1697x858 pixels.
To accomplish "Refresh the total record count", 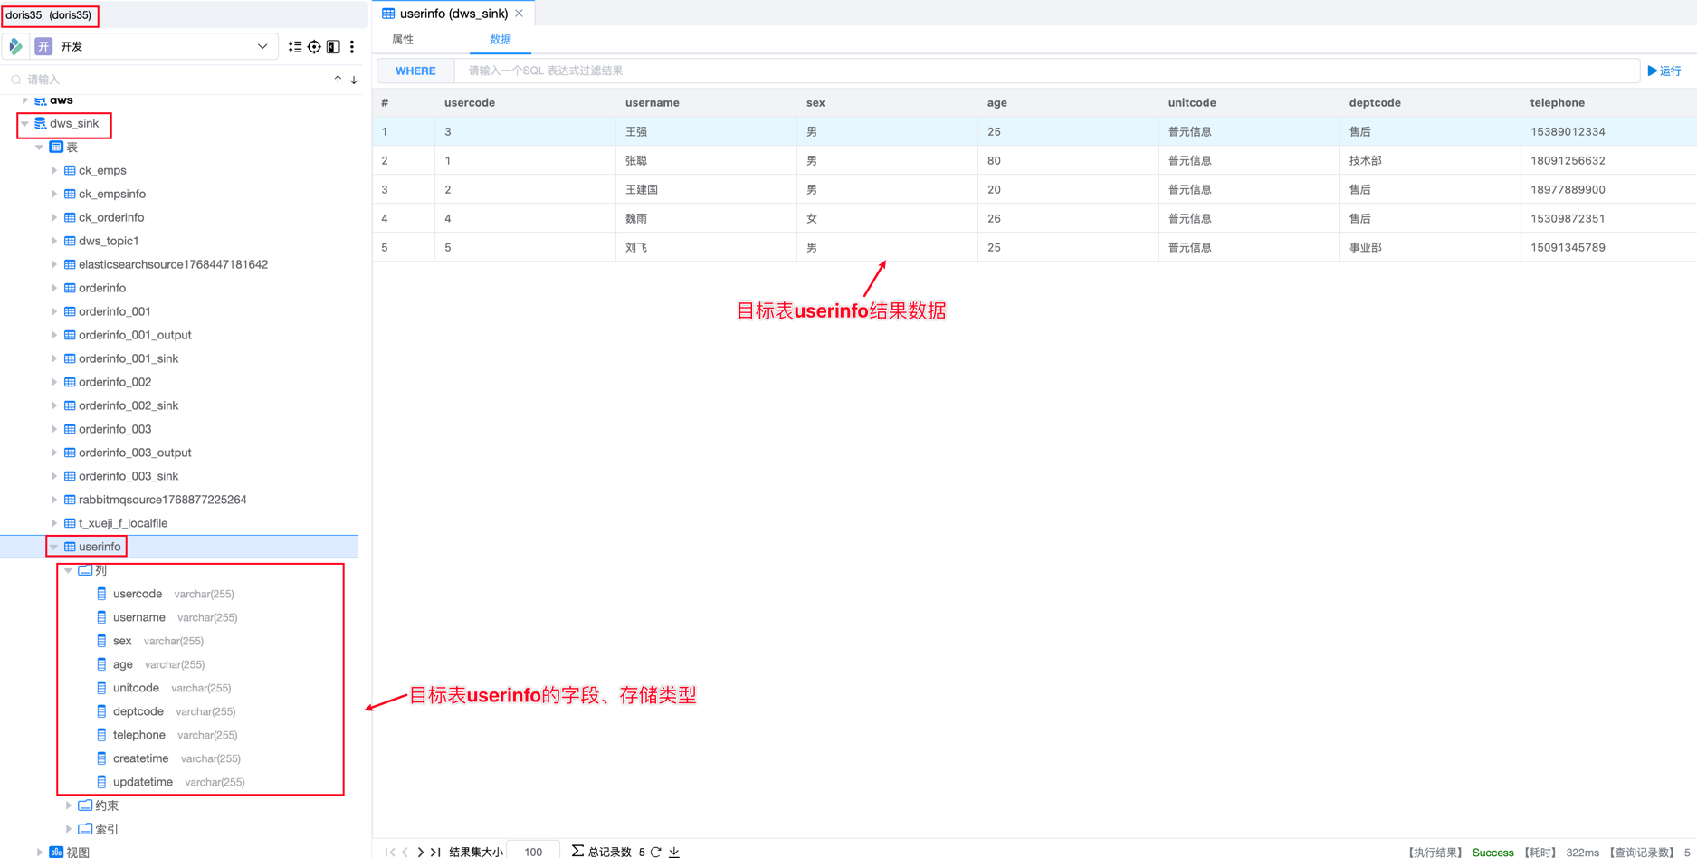I will click(656, 852).
